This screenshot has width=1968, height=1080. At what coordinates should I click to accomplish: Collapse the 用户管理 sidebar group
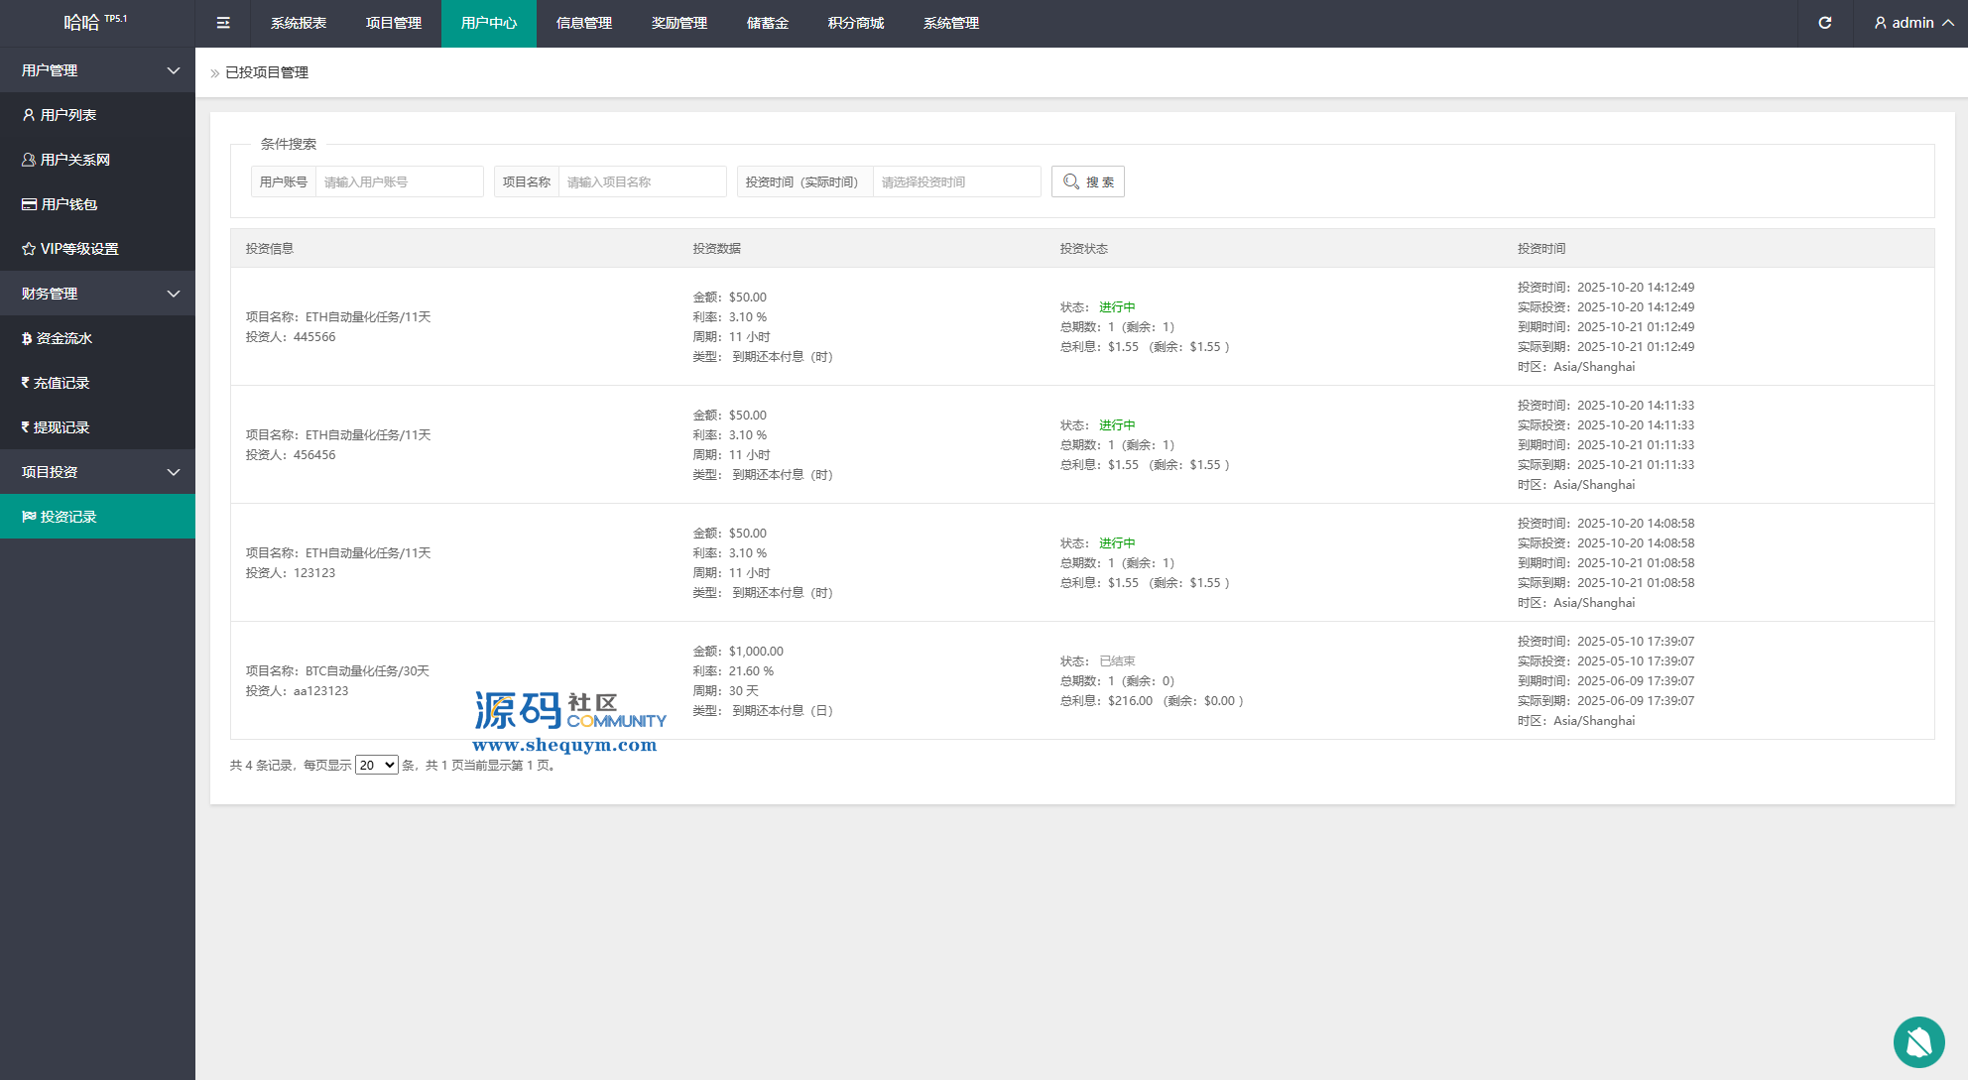(97, 70)
